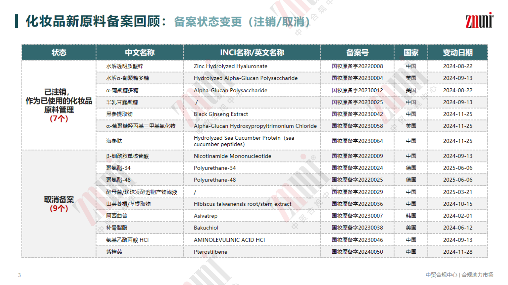Click the znuni logo in top corner

pyautogui.click(x=479, y=20)
